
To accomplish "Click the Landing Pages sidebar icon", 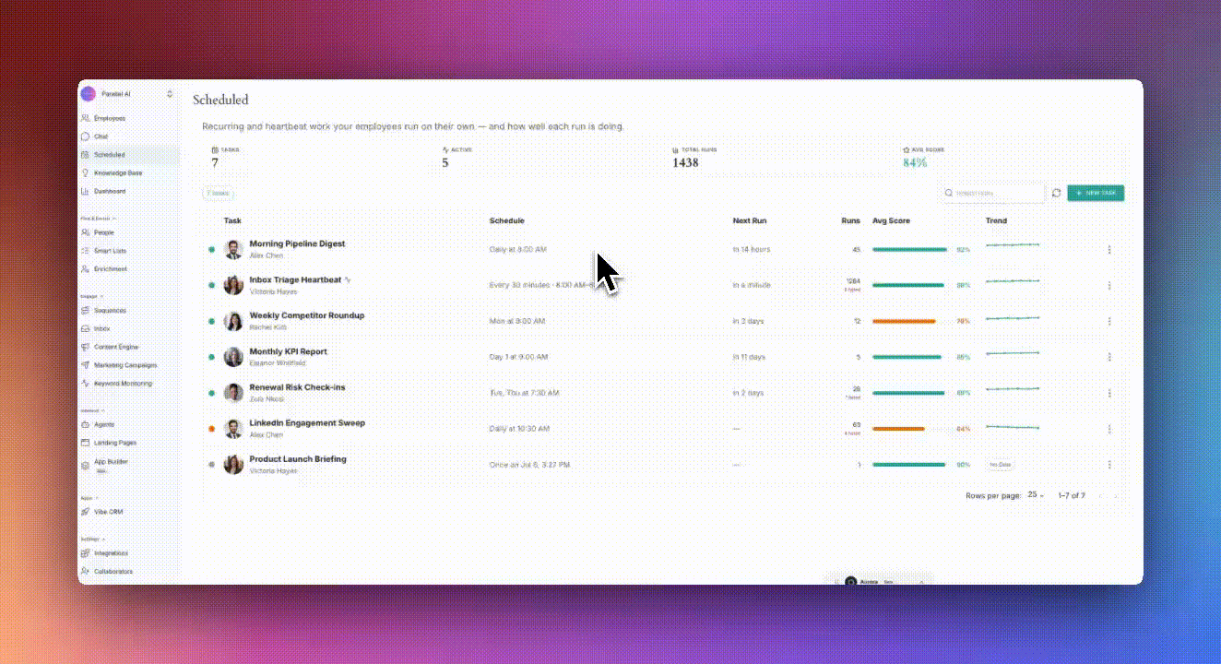I will (x=86, y=443).
